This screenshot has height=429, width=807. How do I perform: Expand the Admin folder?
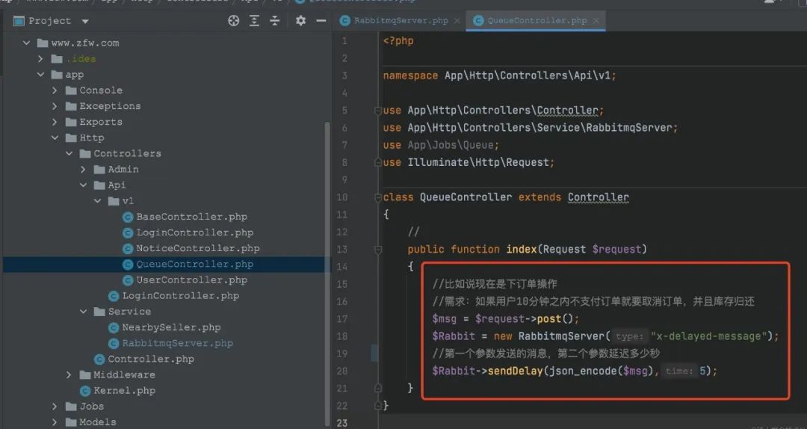(83, 170)
